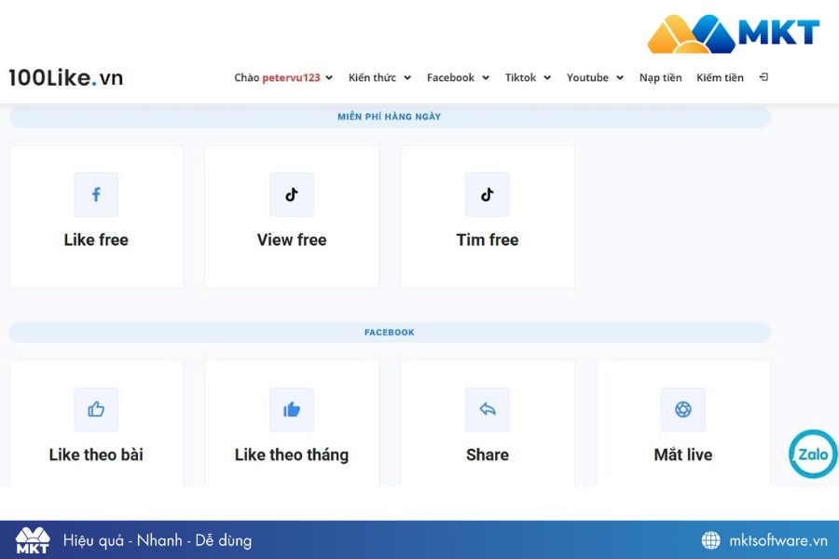Click the mktsoftware.vn text in footer
Screen dimensions: 839x559
coord(778,540)
